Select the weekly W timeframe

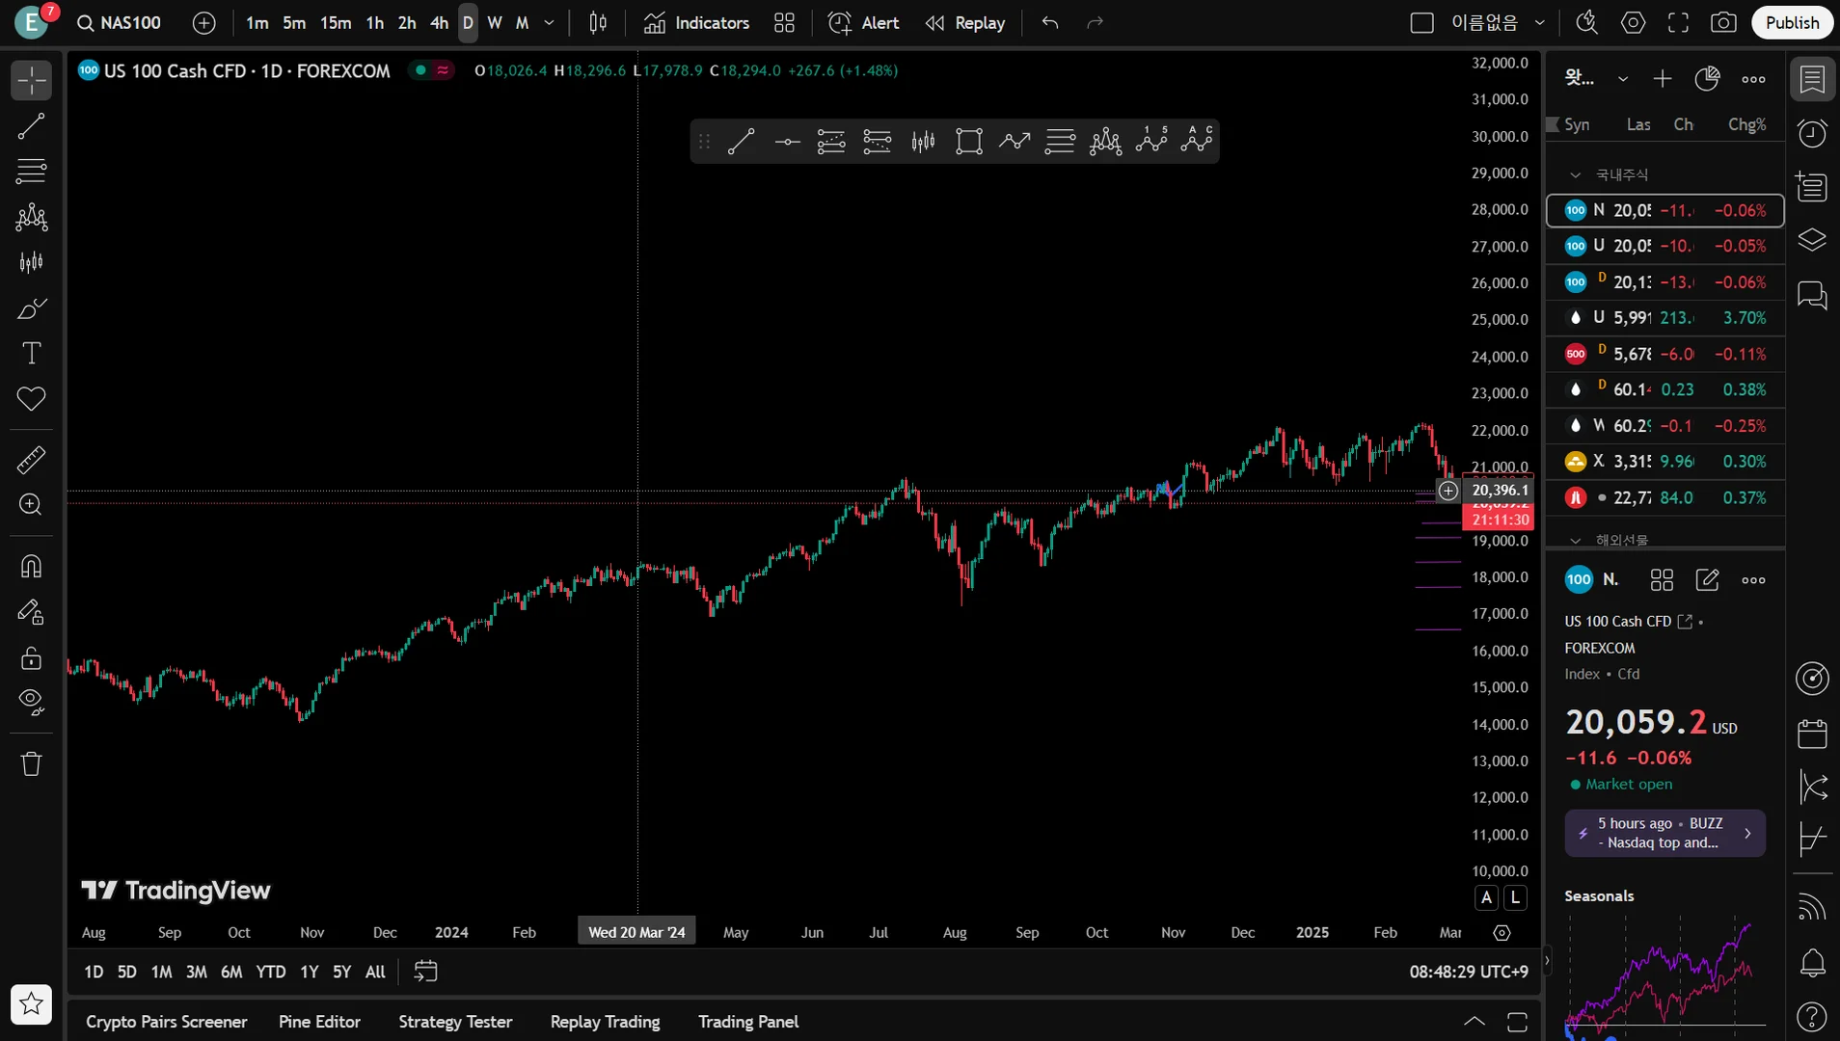click(495, 23)
